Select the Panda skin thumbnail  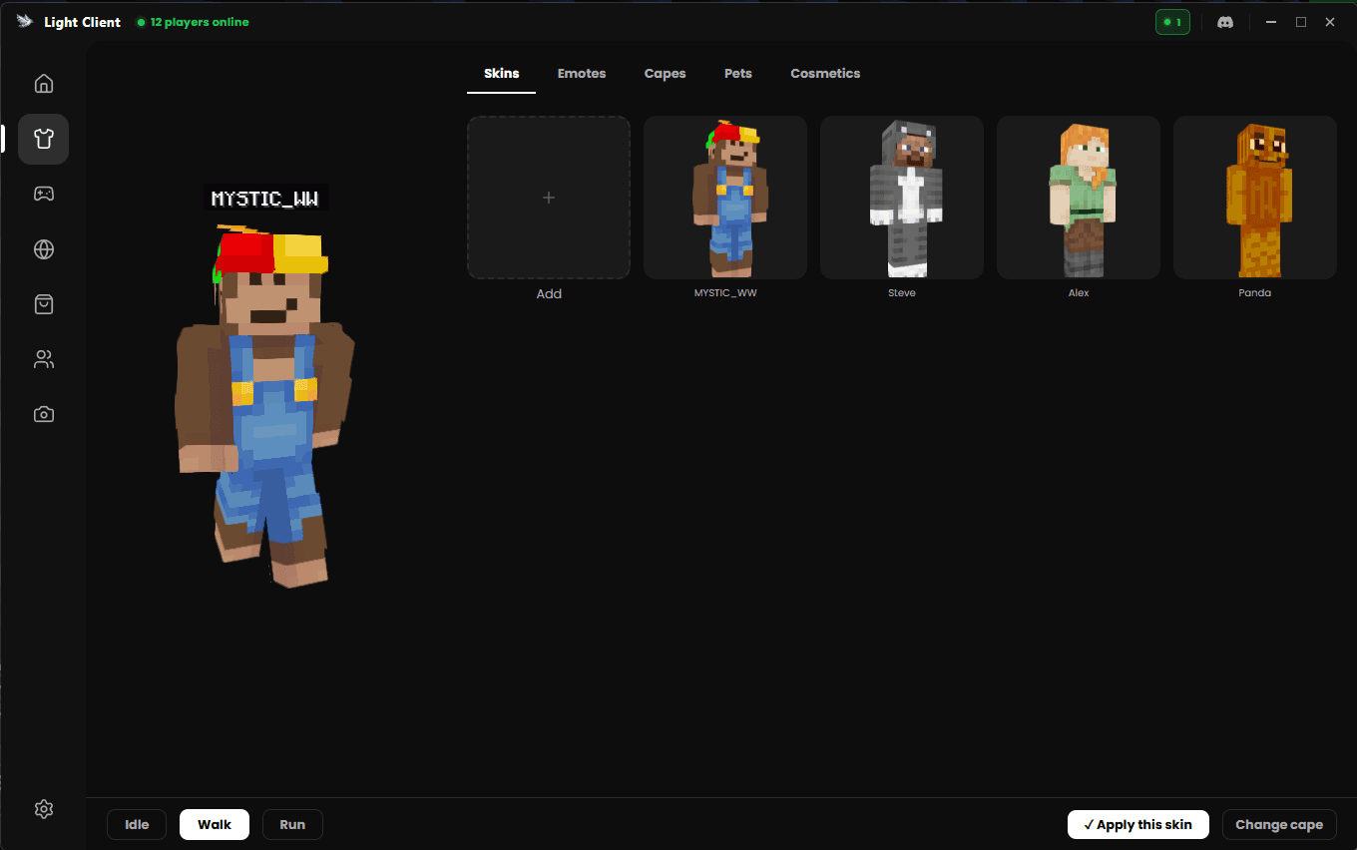[x=1255, y=198]
